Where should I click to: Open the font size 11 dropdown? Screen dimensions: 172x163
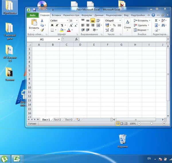[77, 21]
